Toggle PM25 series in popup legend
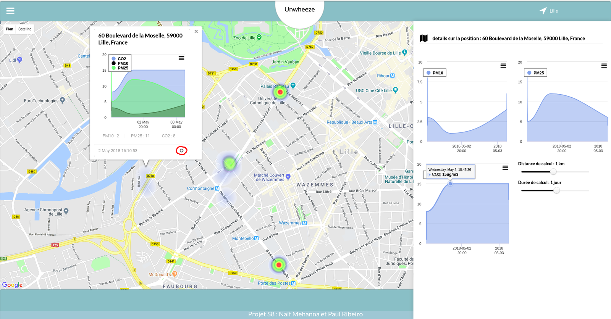The width and height of the screenshot is (611, 319). click(x=123, y=68)
